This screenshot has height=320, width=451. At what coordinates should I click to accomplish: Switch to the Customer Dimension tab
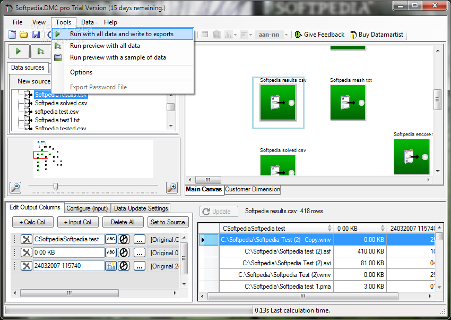253,189
